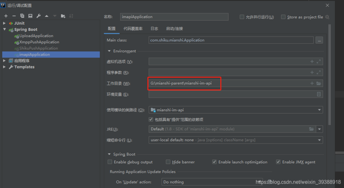The width and height of the screenshot is (344, 188).
Task: Open the shorten command line dropdown
Action: pyautogui.click(x=236, y=140)
